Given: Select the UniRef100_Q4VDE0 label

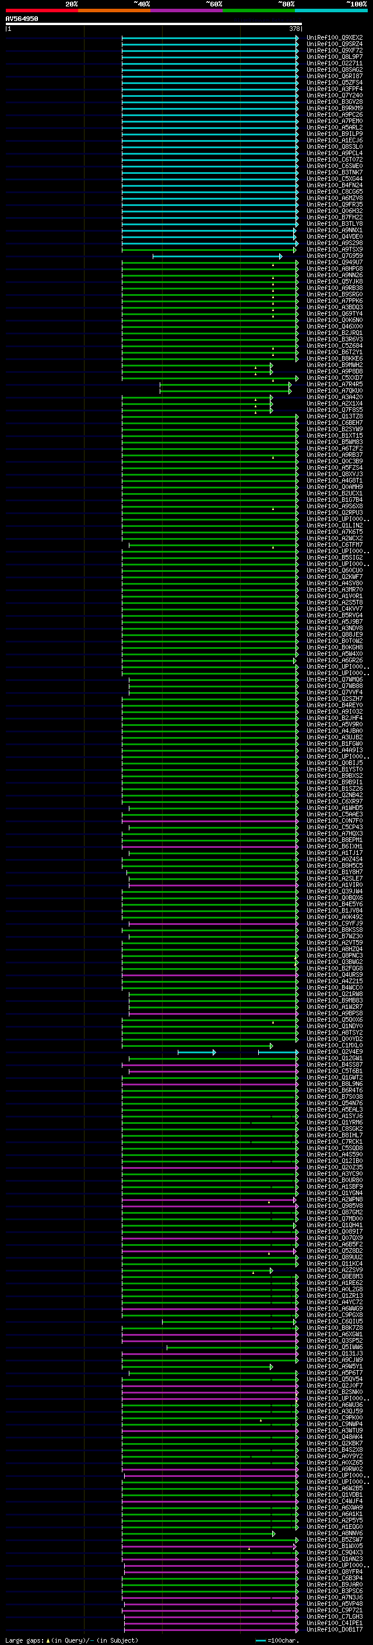Looking at the screenshot, I should coord(335,236).
